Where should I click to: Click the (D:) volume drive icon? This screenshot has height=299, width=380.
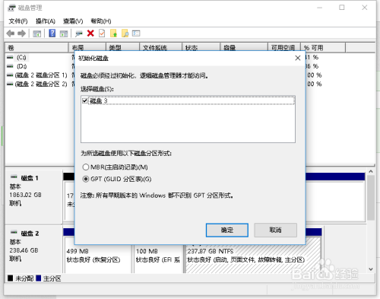coord(10,66)
